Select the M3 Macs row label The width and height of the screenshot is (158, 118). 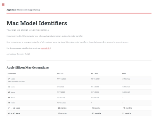[11, 92]
